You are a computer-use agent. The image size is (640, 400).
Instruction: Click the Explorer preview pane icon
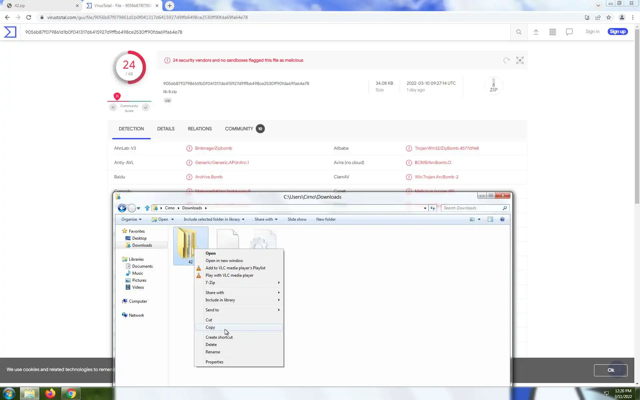point(490,219)
